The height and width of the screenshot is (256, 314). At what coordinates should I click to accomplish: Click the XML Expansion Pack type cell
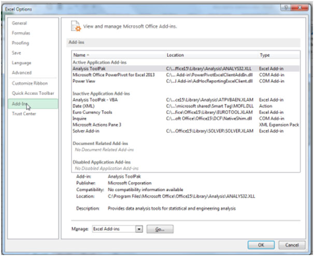click(x=279, y=125)
